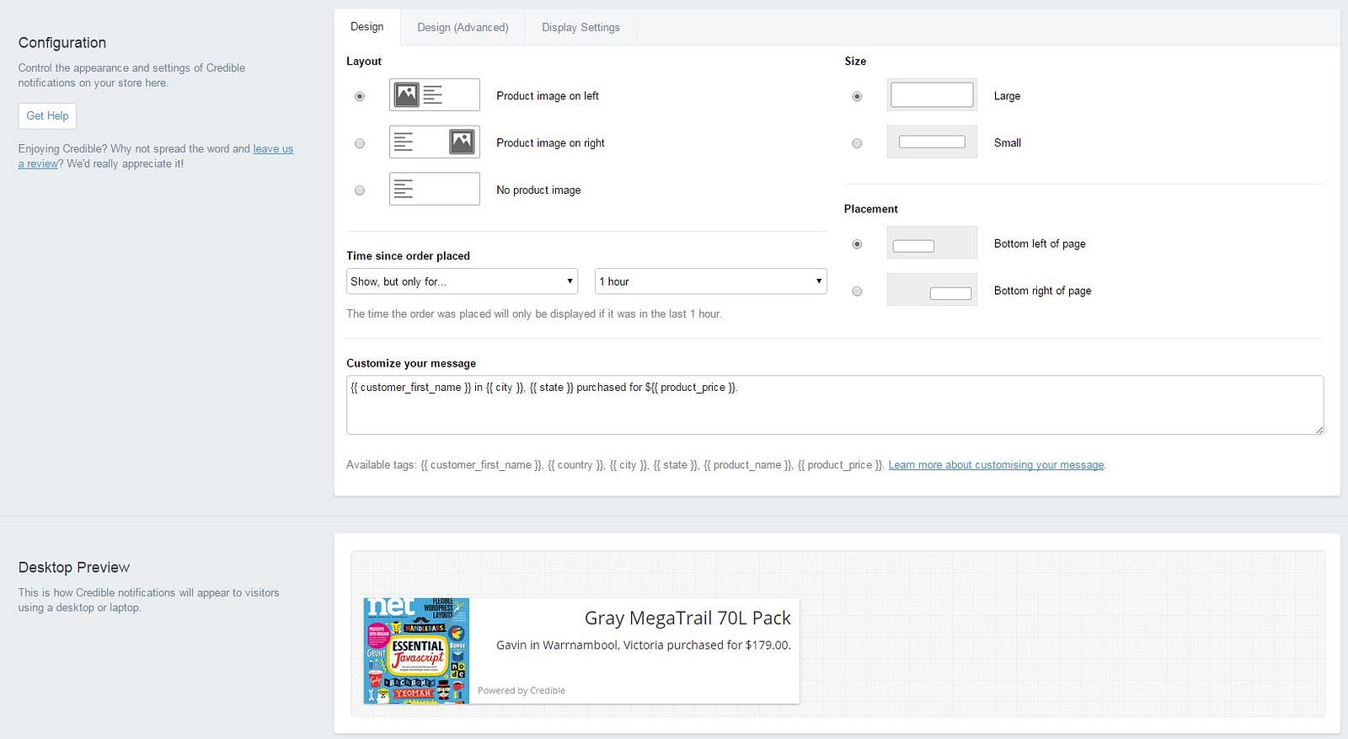Screen dimensions: 1348x739
Task: Open the '1 hour' duration dropdown
Action: pos(710,281)
